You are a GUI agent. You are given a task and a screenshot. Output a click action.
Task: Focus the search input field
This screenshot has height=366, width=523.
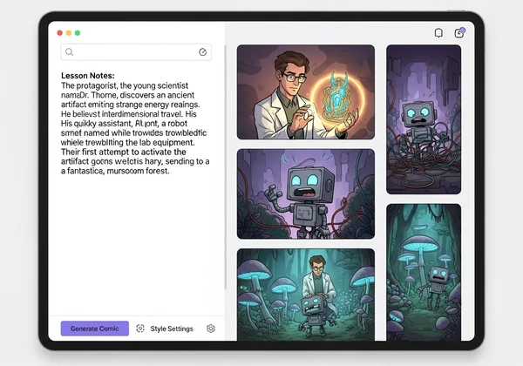[x=136, y=52]
